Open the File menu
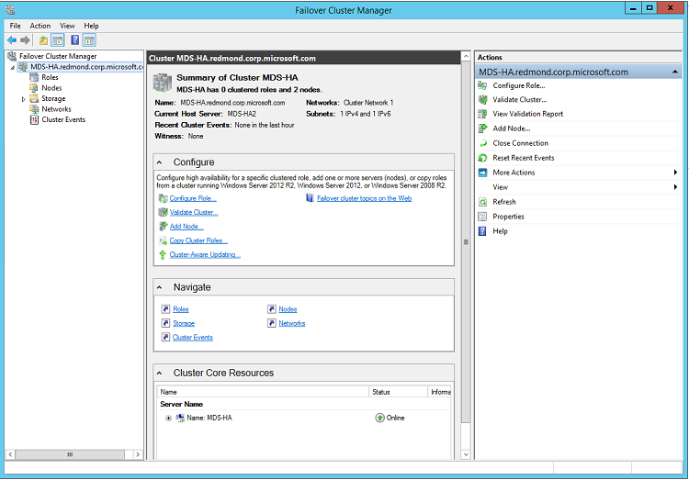The image size is (689, 480). tap(16, 26)
